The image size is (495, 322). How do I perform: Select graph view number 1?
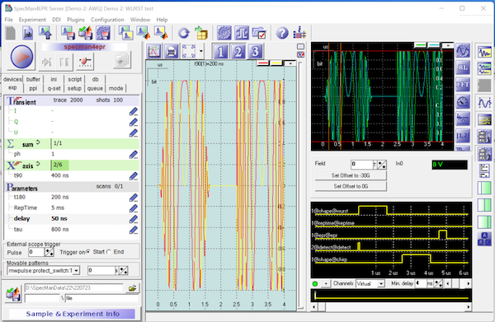click(x=220, y=51)
